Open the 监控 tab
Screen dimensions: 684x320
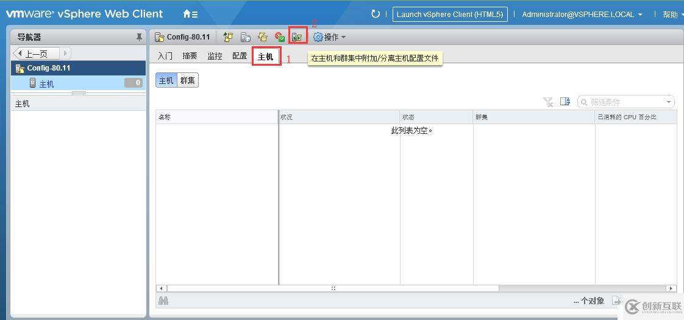coord(215,56)
